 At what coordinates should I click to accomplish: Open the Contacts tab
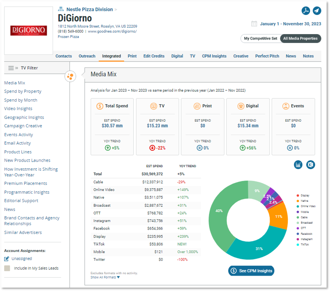coord(64,56)
